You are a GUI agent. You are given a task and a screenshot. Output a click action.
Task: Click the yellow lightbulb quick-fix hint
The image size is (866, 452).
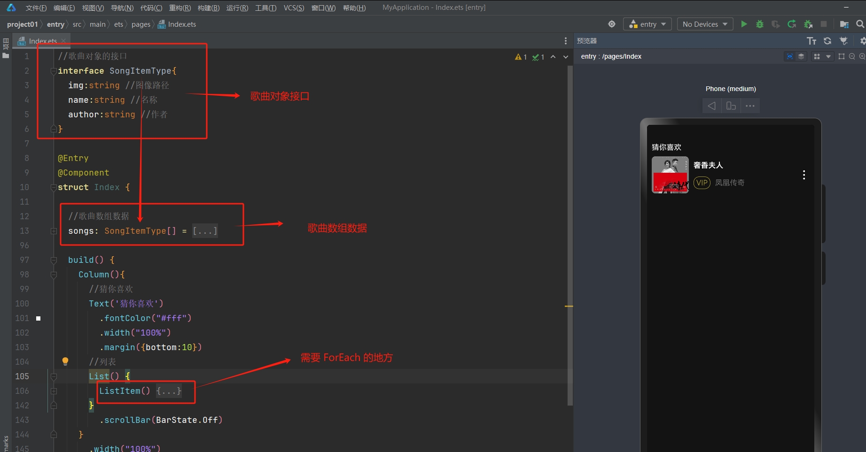click(65, 361)
